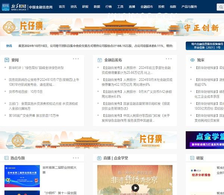Click the 独家 section heading

(201, 60)
